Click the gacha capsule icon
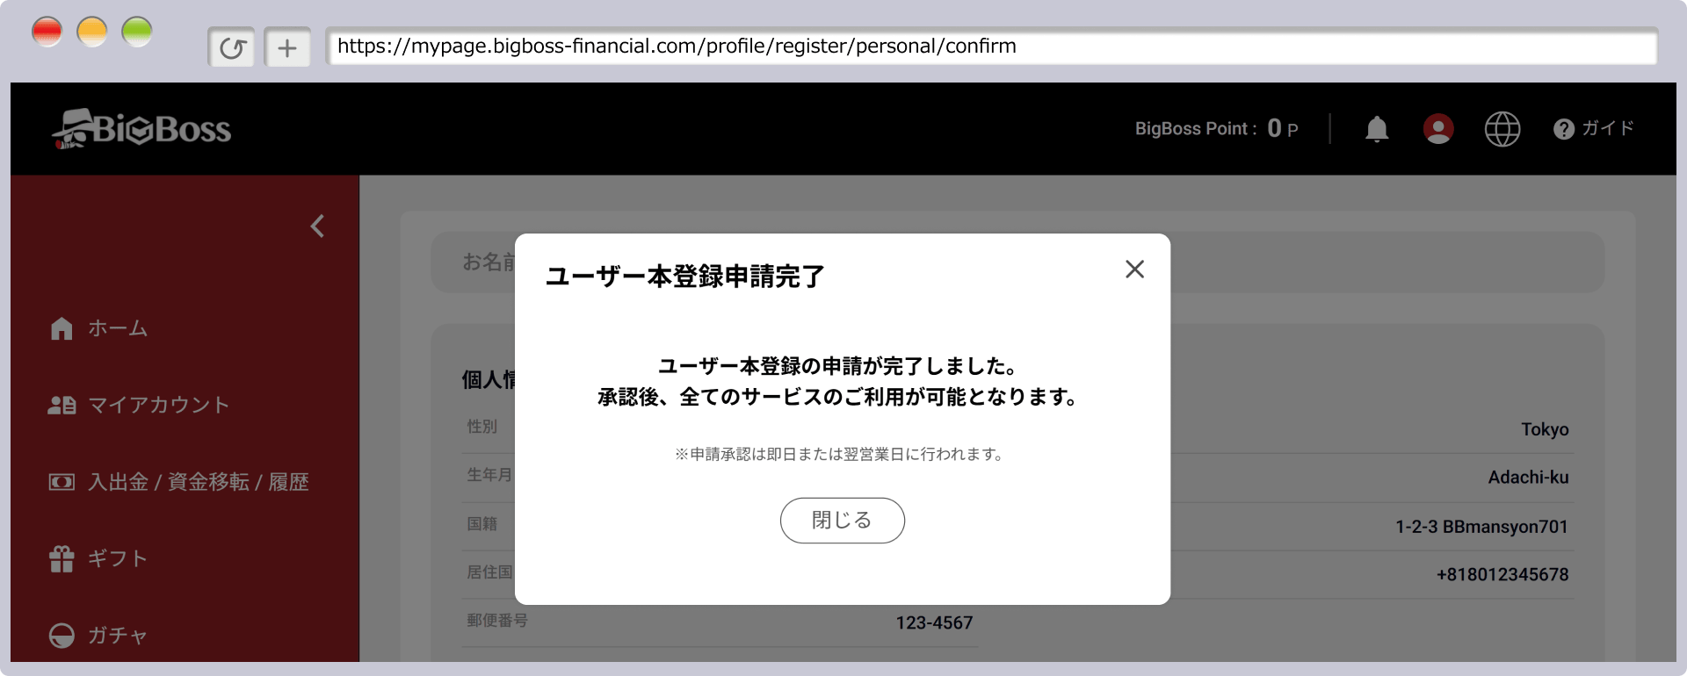Screen dimensions: 1687x676 [x=62, y=635]
